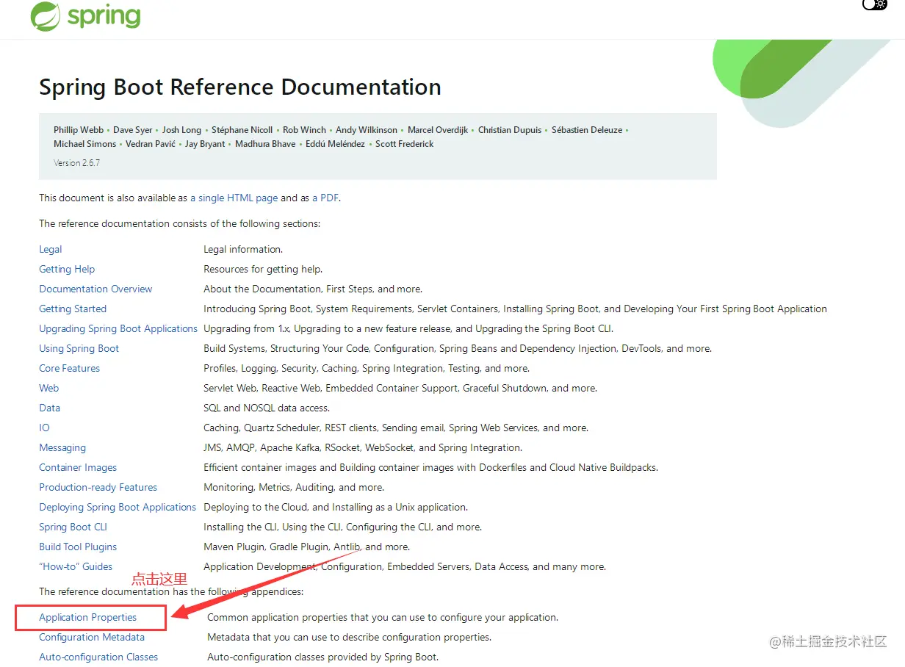The height and width of the screenshot is (667, 905).
Task: Open the Web section link
Action: point(48,389)
